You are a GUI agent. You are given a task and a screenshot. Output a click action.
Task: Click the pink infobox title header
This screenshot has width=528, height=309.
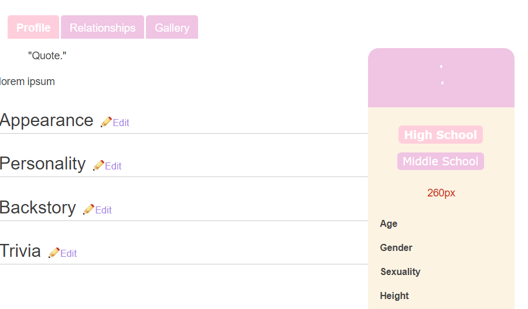click(x=441, y=77)
